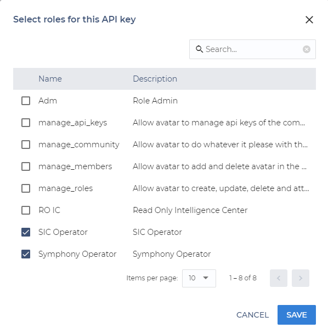Save the selected API key roles
The width and height of the screenshot is (328, 334).
(x=297, y=315)
